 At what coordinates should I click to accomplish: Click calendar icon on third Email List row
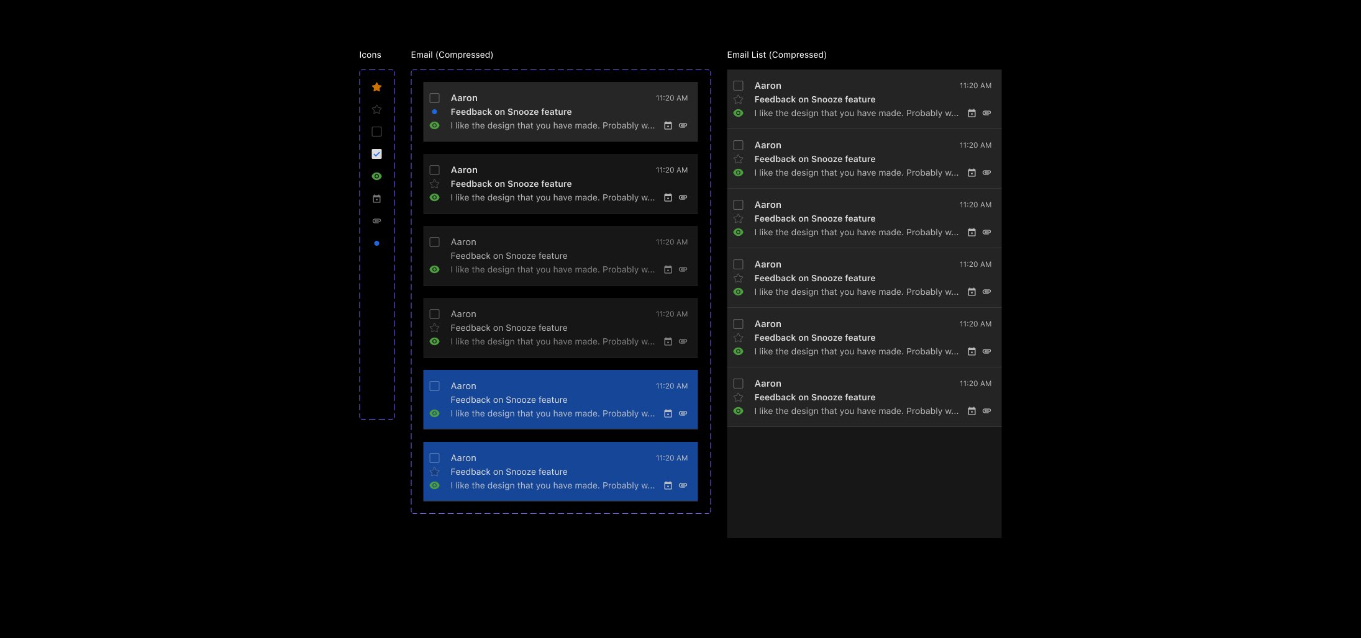click(x=972, y=232)
